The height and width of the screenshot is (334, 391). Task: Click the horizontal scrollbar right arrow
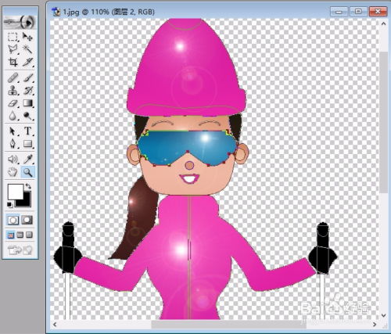[375, 325]
